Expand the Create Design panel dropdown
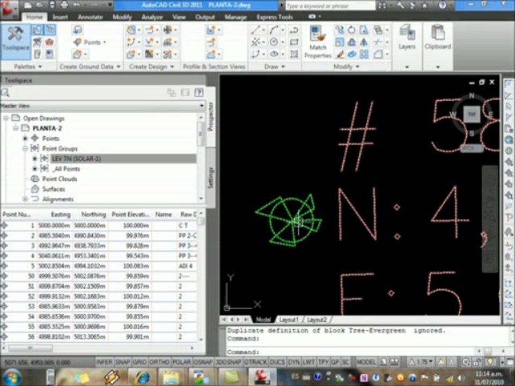This screenshot has width=515, height=386. click(172, 66)
